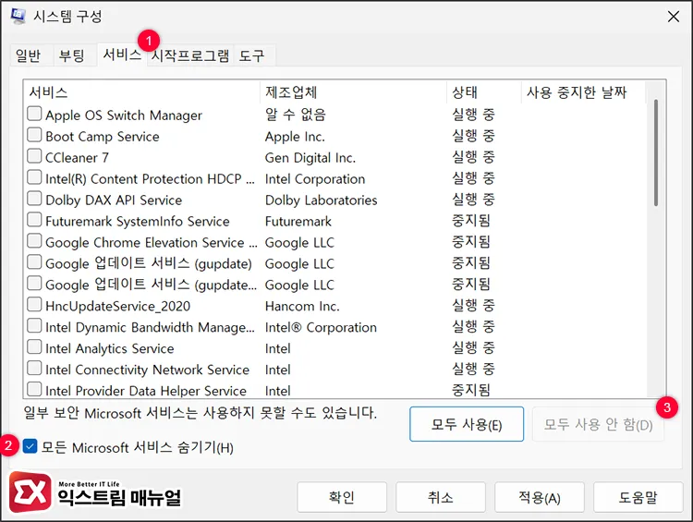Uncheck 모든 Microsoft 서비스 숨기기 checkbox
Image resolution: width=693 pixels, height=522 pixels.
30,446
